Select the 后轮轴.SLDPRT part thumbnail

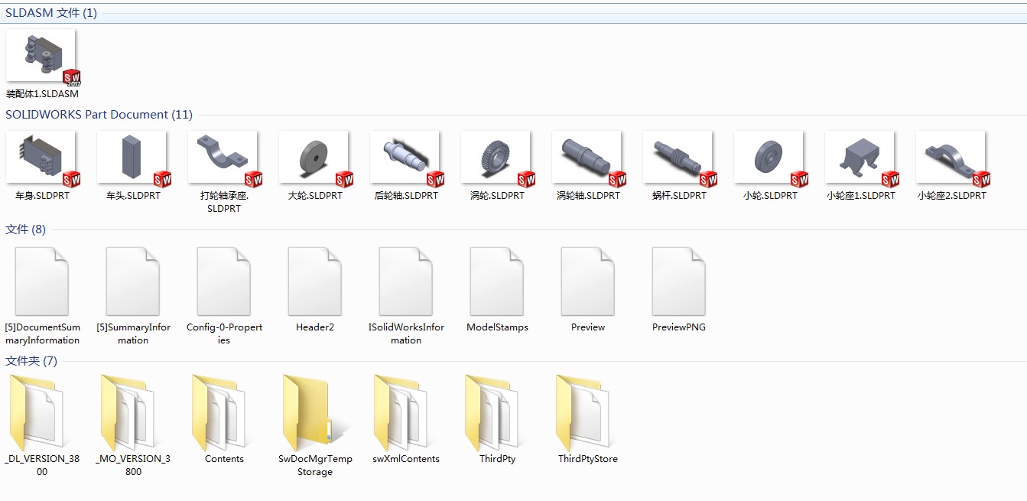406,158
